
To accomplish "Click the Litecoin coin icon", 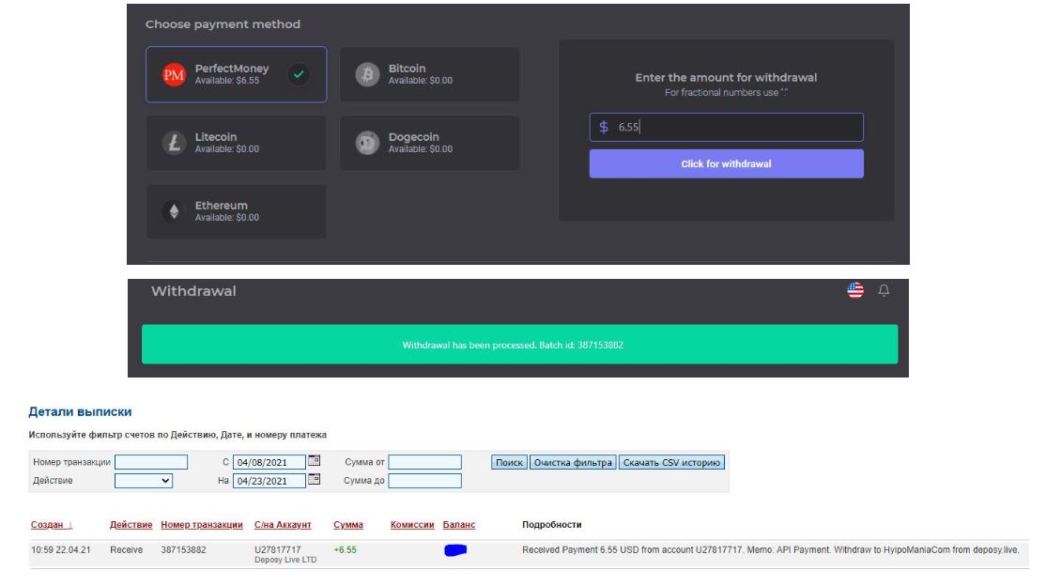I will pyautogui.click(x=174, y=143).
